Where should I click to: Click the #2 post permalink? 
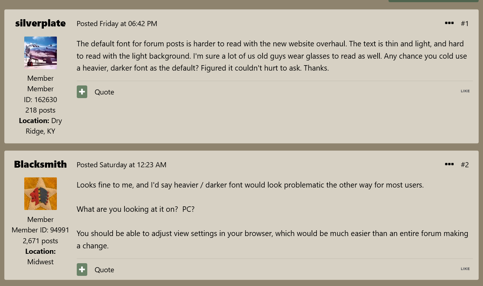[x=465, y=165]
